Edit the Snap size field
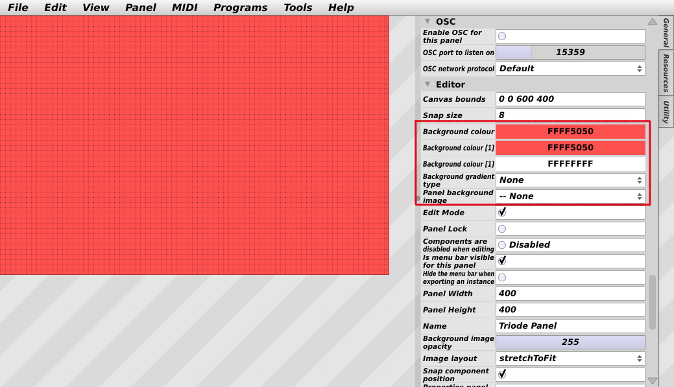Image resolution: width=674 pixels, height=387 pixels. click(570, 115)
